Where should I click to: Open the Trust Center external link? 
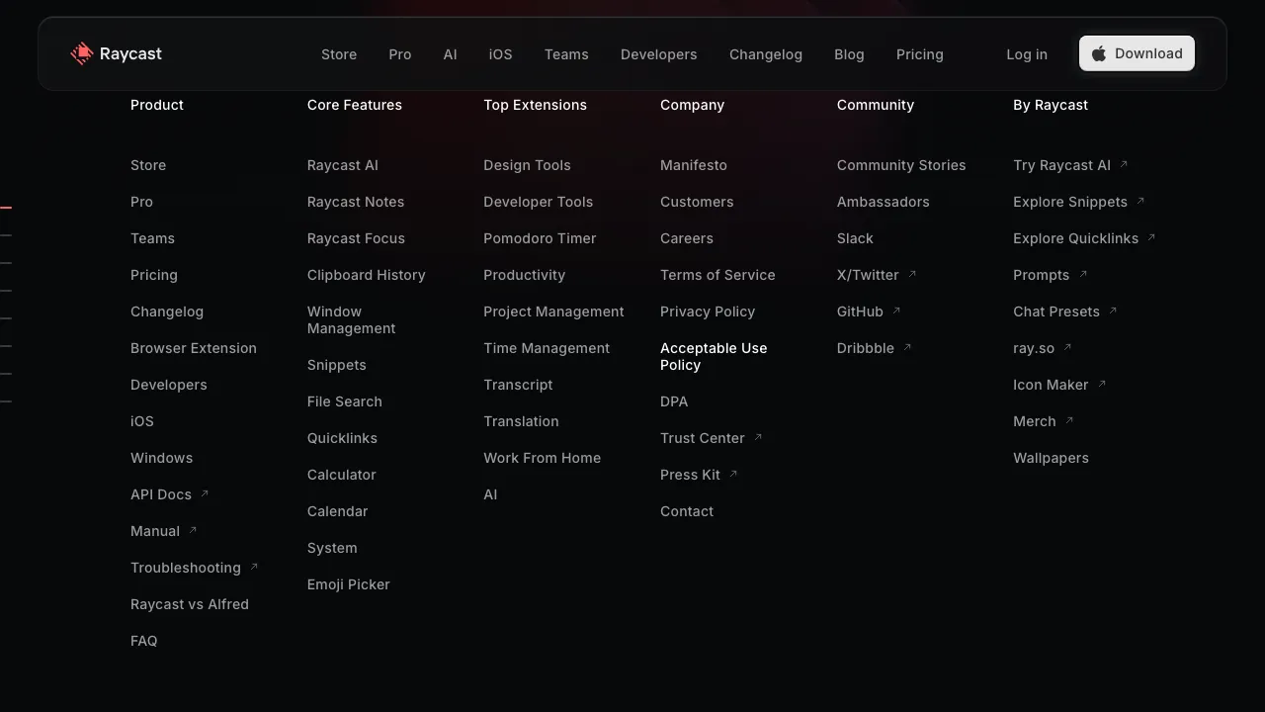coord(703,438)
